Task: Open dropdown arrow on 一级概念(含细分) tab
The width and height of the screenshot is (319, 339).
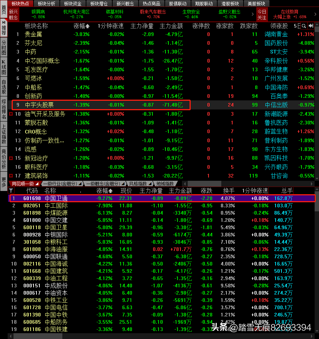Action: (123, 184)
